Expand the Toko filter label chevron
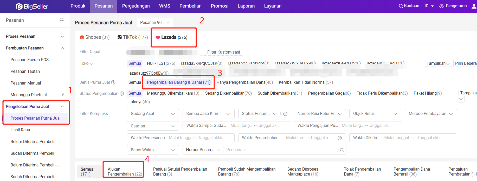Image resolution: width=477 pixels, height=181 pixels. tap(92, 64)
